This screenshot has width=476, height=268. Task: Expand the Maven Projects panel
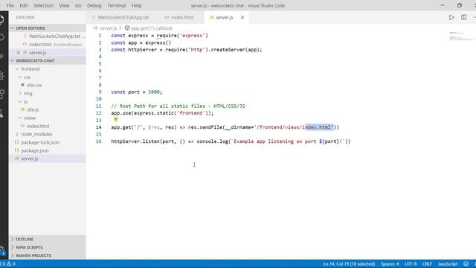click(48, 255)
